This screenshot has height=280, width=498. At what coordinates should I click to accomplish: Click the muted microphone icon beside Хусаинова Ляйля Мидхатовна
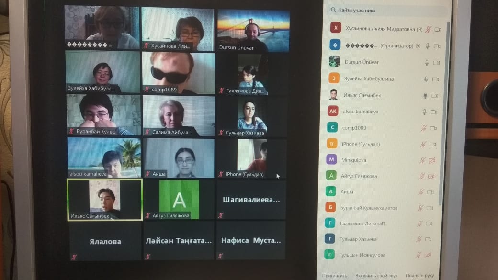click(428, 29)
